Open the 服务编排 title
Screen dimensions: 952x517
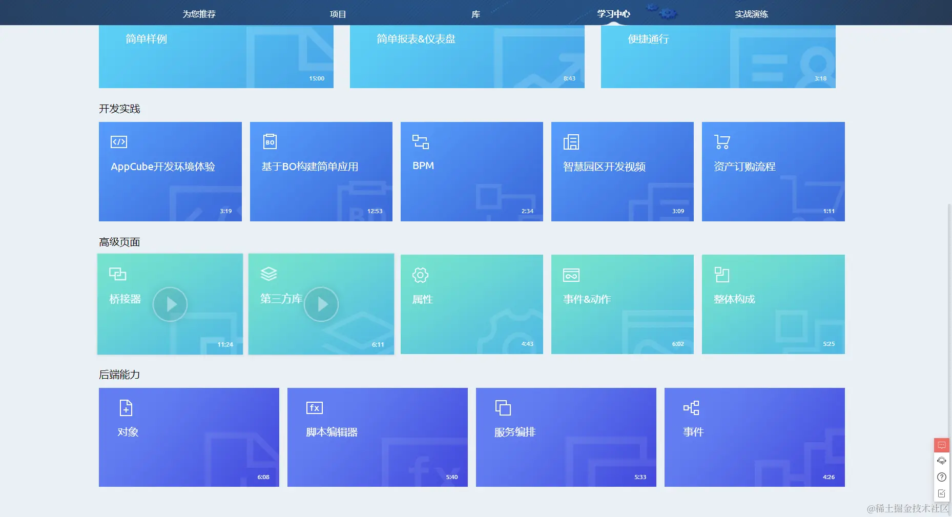click(x=515, y=432)
